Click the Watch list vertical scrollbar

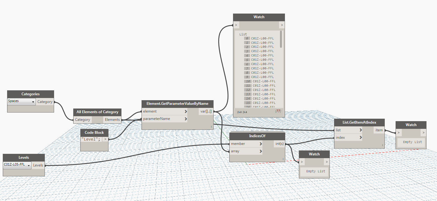[281, 39]
